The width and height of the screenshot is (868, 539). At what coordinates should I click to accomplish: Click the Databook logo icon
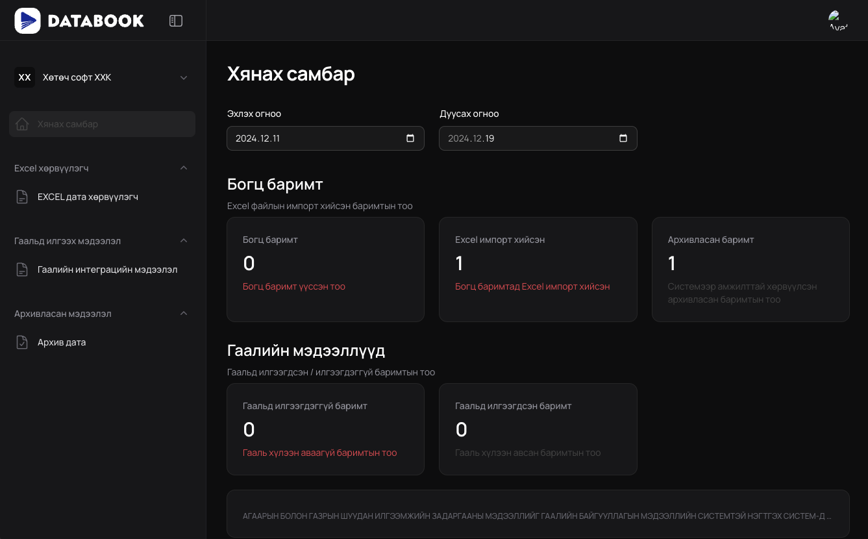coord(27,21)
